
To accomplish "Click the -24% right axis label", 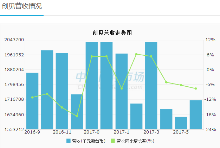I will (x=210, y=130).
